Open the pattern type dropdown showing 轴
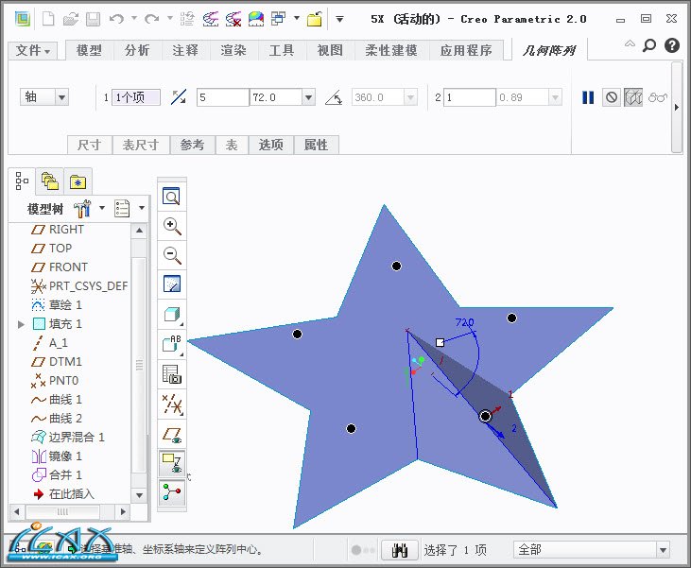Image resolution: width=691 pixels, height=568 pixels. (x=44, y=97)
